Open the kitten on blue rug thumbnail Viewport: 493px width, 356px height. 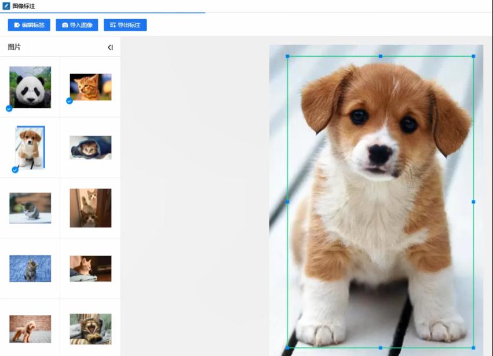click(x=30, y=268)
